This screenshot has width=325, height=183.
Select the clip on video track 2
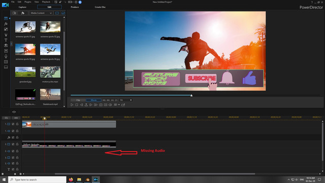[69, 144]
